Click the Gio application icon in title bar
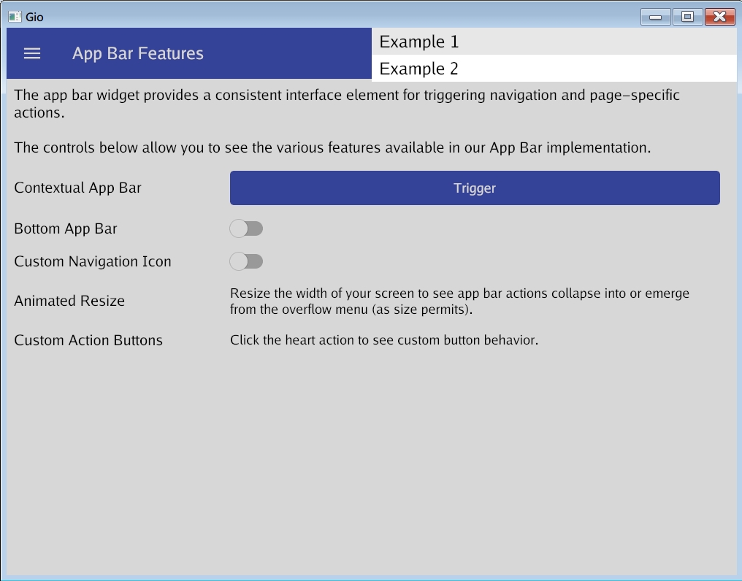The width and height of the screenshot is (742, 581). (15, 16)
